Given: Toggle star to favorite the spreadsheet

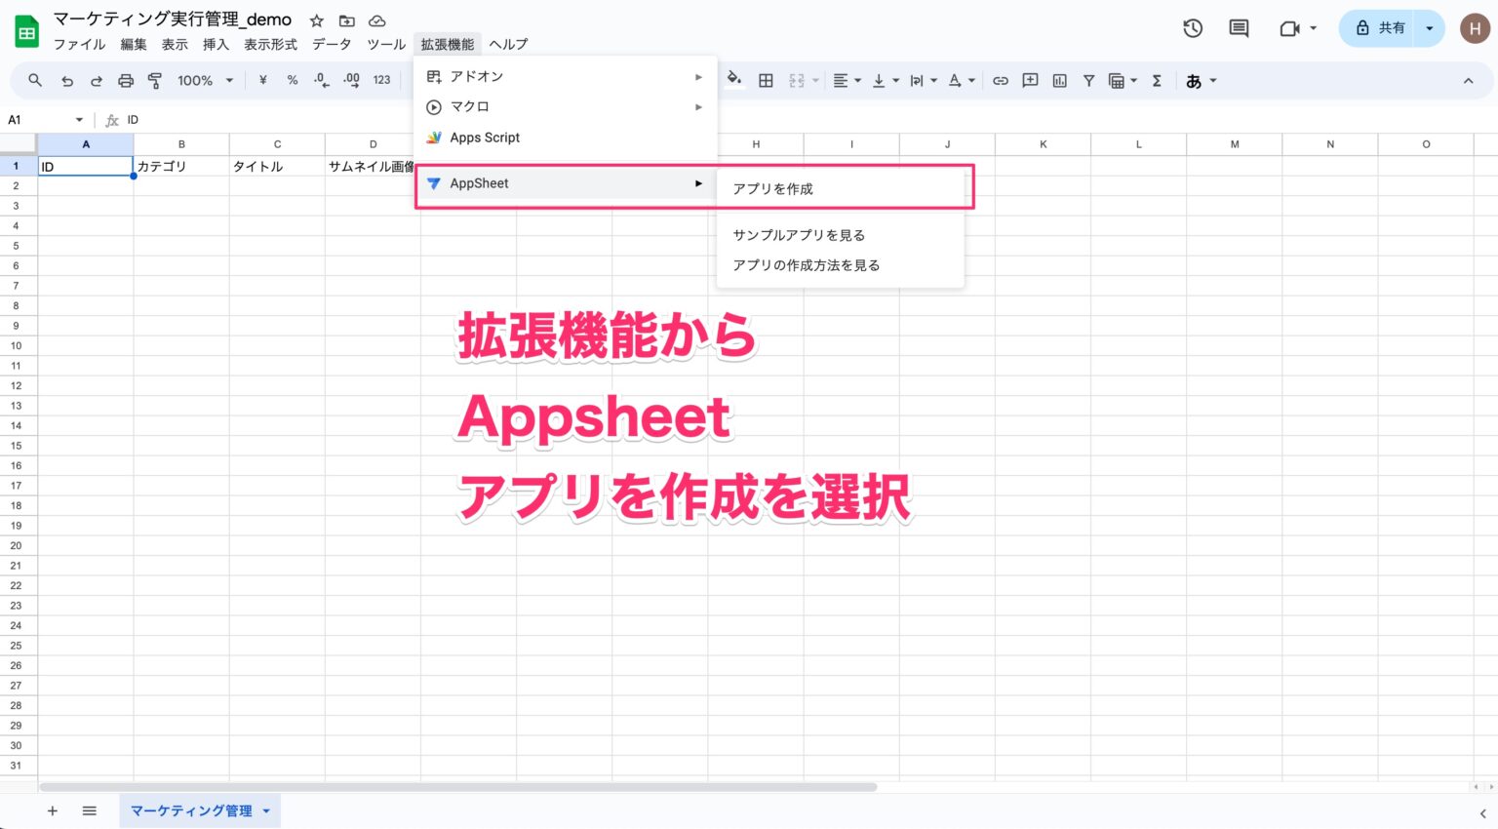Looking at the screenshot, I should [315, 20].
